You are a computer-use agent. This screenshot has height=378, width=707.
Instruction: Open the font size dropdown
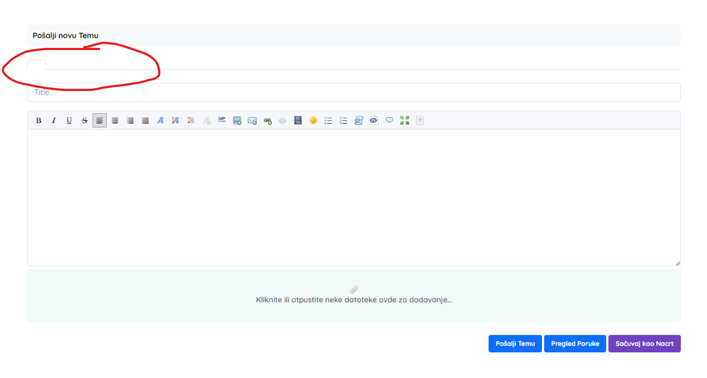(175, 120)
